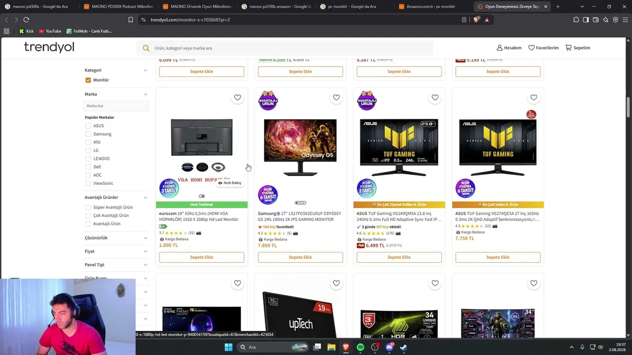Open the browser Extensions puzzle icon
Image resolution: width=632 pixels, height=355 pixels.
[x=576, y=20]
